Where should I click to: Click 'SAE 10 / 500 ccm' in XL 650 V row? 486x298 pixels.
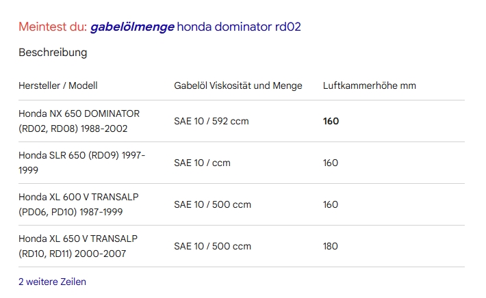click(212, 246)
